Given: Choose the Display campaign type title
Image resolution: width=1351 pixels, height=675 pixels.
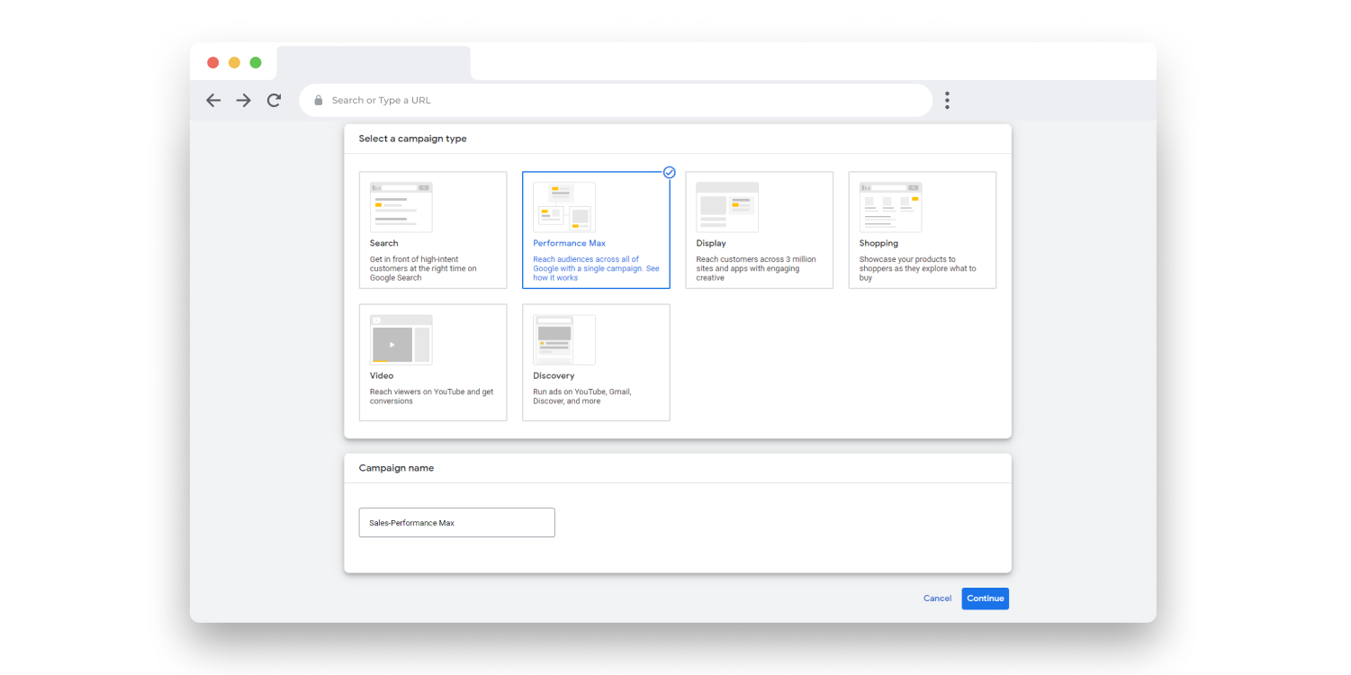Looking at the screenshot, I should pos(711,243).
